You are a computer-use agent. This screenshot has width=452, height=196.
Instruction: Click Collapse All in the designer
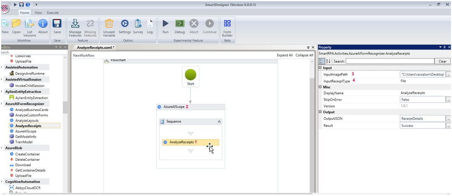(x=304, y=55)
